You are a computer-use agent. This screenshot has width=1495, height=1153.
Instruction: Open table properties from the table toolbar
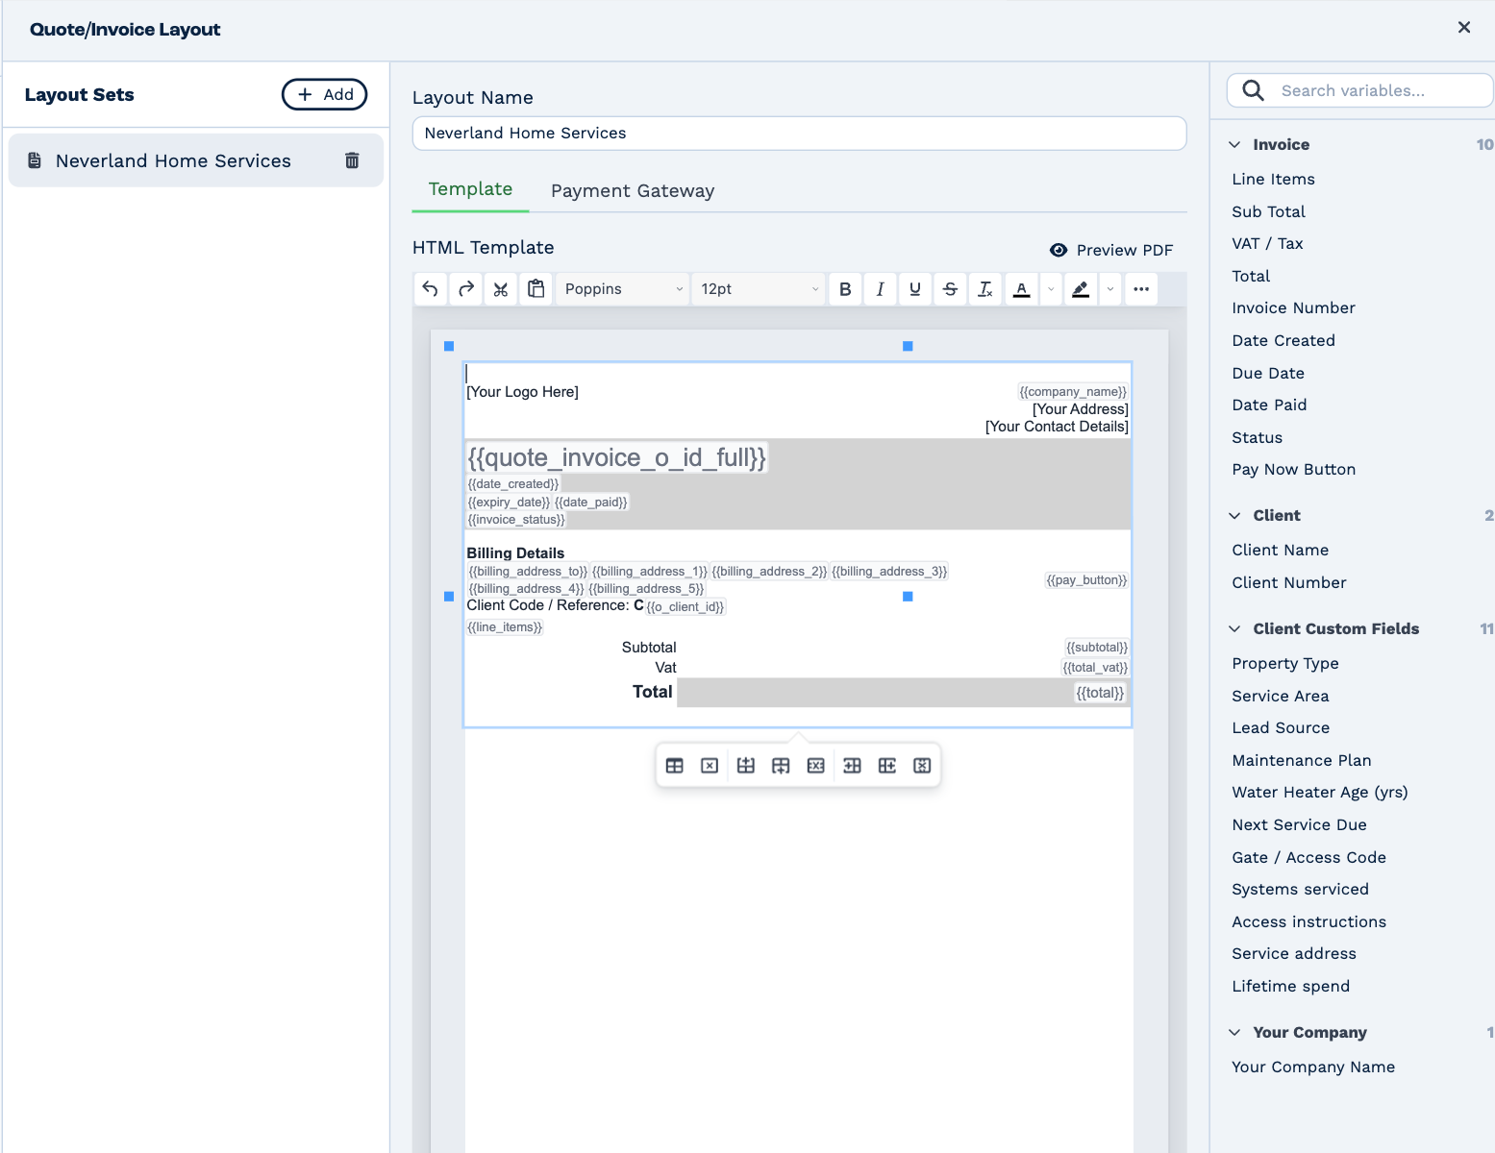pos(675,766)
